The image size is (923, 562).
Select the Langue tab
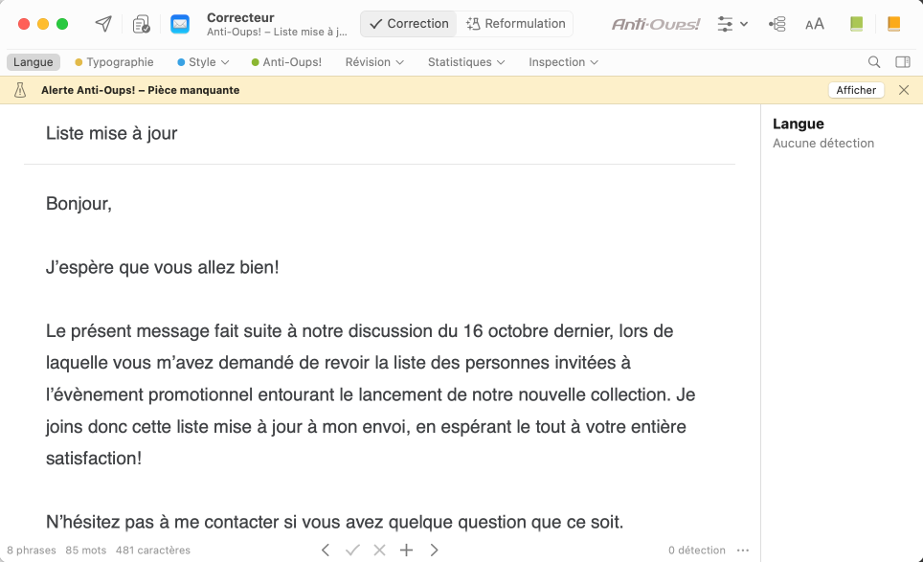(34, 62)
